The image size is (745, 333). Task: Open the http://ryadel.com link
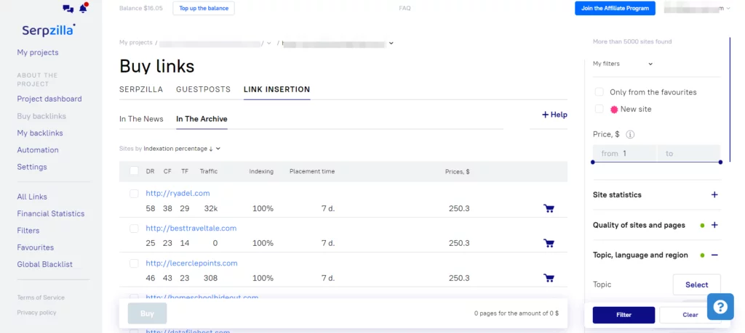tap(178, 193)
